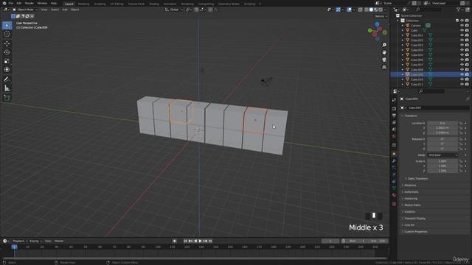
Task: Hide Cube.009 with its eye icon
Action: (462, 74)
